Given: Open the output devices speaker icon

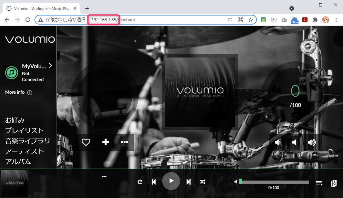Looking at the screenshot, I should coord(334,183).
